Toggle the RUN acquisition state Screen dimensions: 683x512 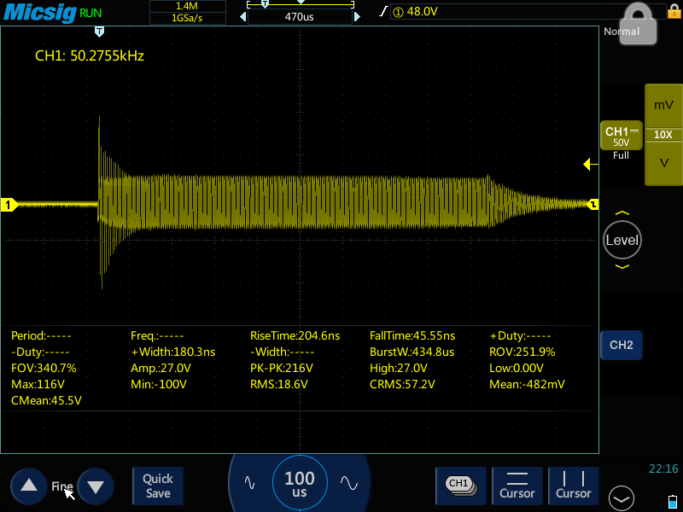(90, 13)
